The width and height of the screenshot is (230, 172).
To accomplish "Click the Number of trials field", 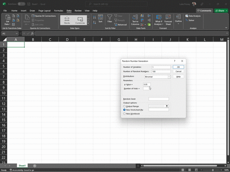I will coord(146,88).
